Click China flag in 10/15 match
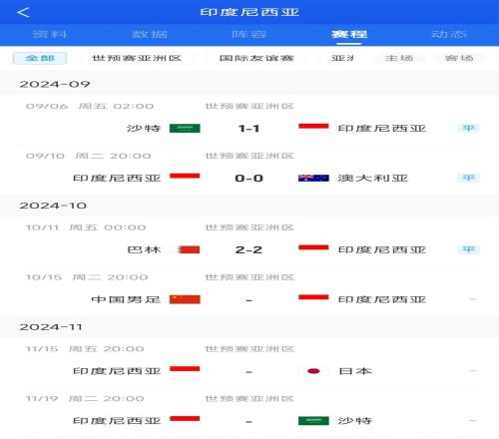Viewport: 499px width, 439px height. point(185,299)
